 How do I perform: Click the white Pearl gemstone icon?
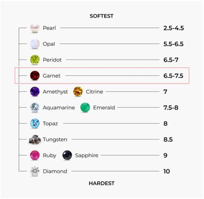pos(35,28)
